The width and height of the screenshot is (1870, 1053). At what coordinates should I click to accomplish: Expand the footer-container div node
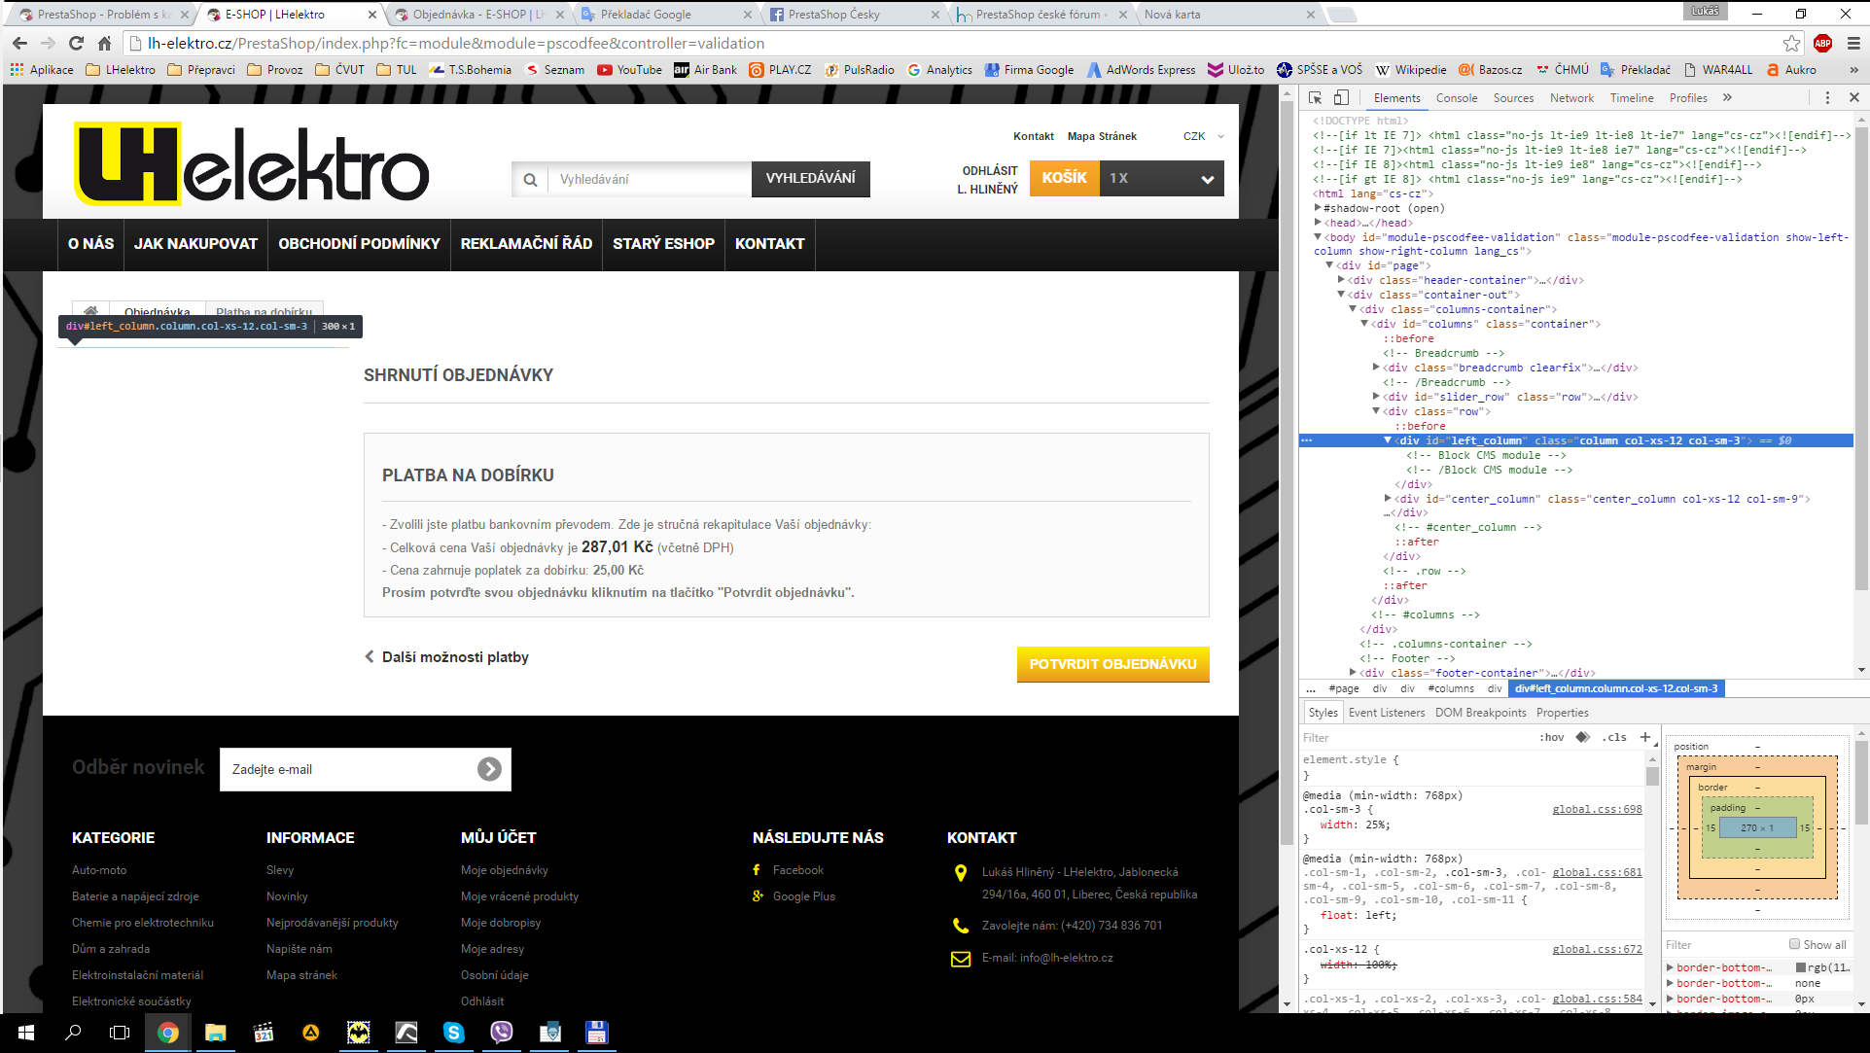(1353, 673)
